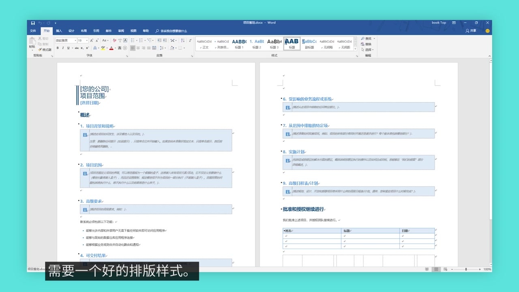
Task: Decrease the paragraph indent
Action: point(159,41)
